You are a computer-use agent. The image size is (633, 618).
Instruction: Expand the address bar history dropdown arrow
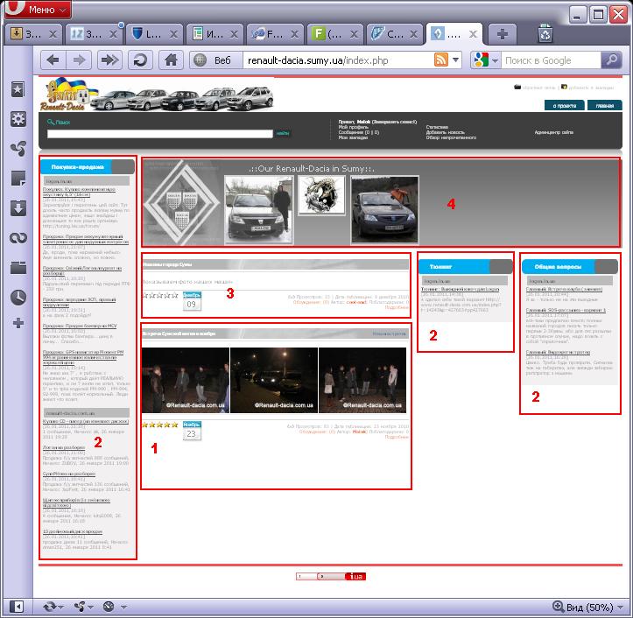457,60
